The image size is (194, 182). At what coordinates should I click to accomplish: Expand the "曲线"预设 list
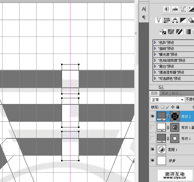coord(155,48)
